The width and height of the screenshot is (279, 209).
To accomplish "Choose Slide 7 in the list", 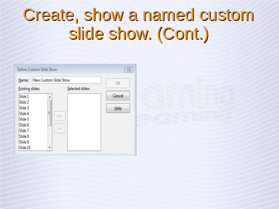I will pos(24,131).
